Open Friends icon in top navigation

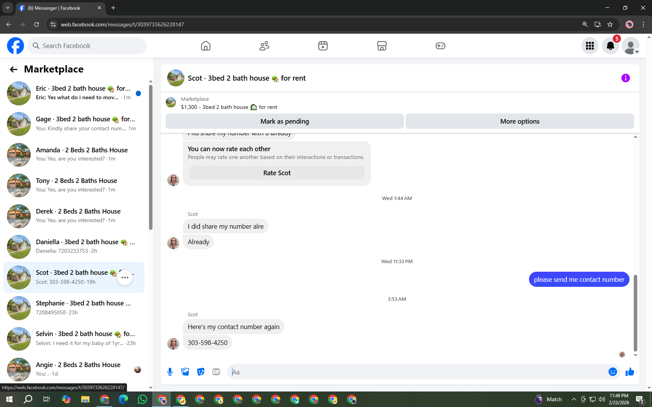pyautogui.click(x=264, y=46)
